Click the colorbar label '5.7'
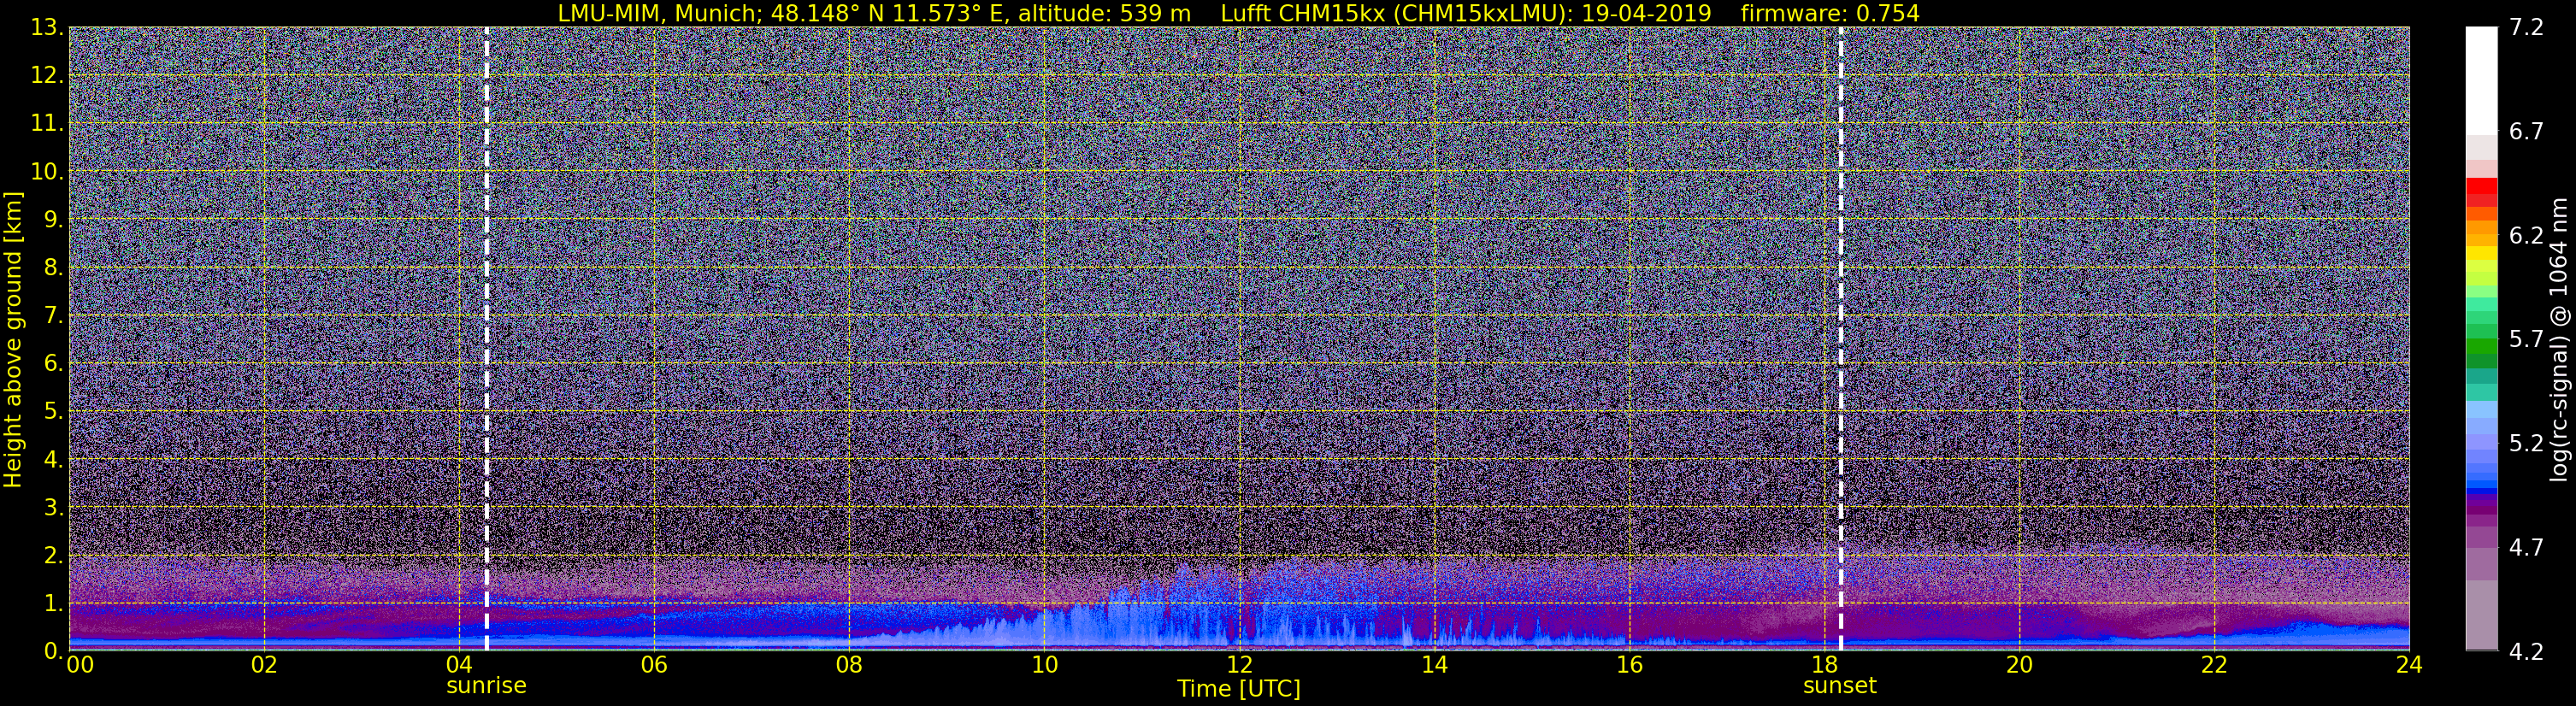This screenshot has height=706, width=2576. coord(2526,340)
